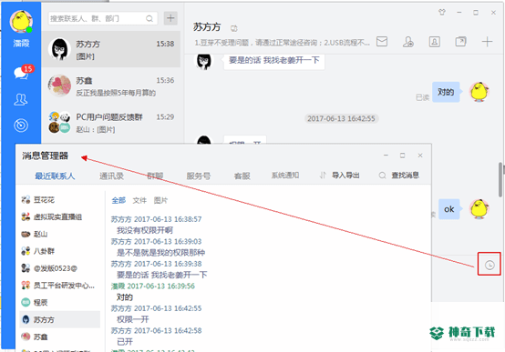The height and width of the screenshot is (352, 505).
Task: Select the 图片 filter in message list
Action: (160, 201)
